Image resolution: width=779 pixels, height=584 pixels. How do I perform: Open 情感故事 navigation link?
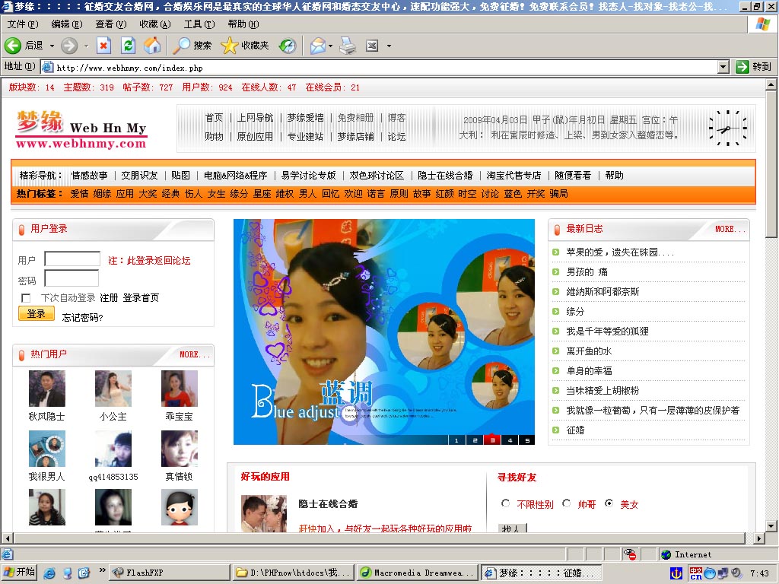[x=90, y=176]
